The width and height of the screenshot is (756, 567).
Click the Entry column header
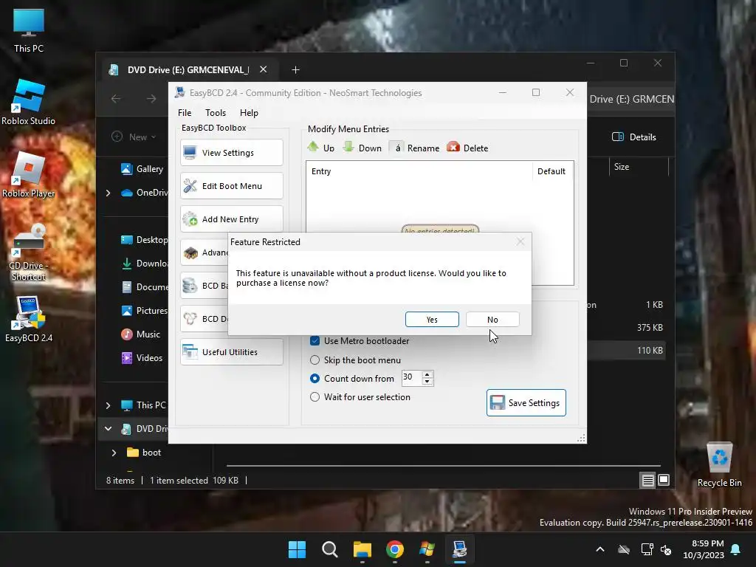419,171
